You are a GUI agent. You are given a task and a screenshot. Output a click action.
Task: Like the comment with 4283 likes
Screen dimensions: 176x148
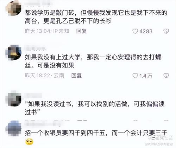135,31
